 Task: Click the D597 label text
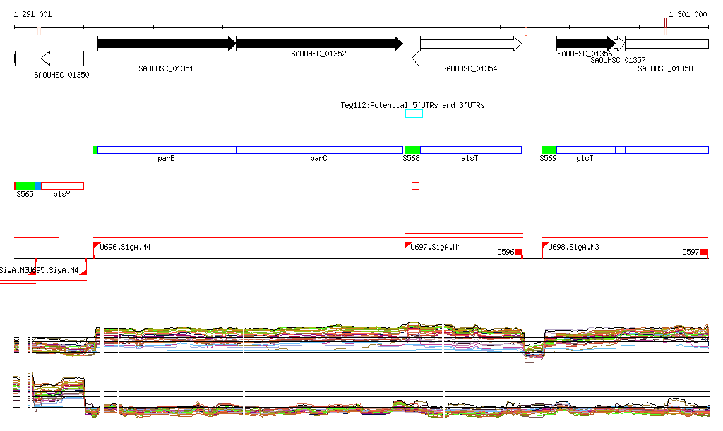691,253
